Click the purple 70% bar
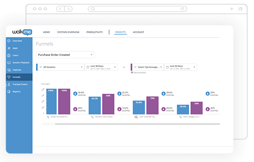The image size is (254, 162). tap(152, 106)
